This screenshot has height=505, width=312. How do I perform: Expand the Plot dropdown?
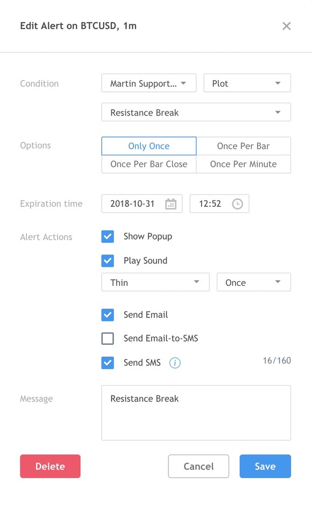click(x=247, y=83)
